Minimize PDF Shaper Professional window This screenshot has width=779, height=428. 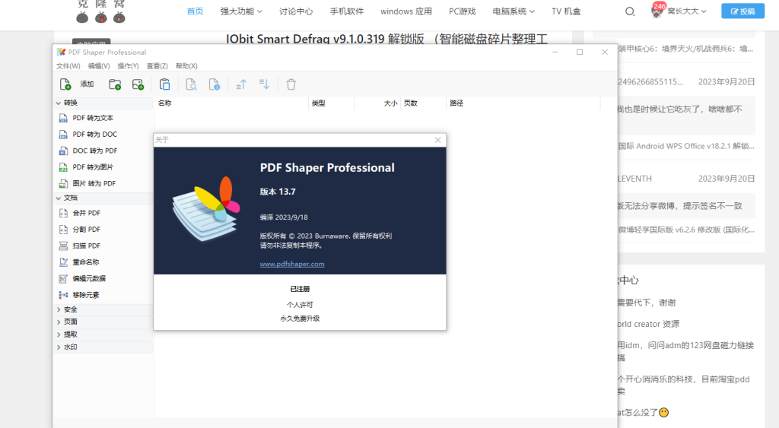point(555,52)
